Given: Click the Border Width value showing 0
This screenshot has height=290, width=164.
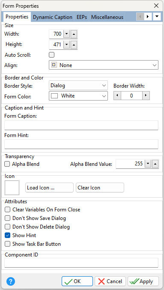Looking at the screenshot, I should pyautogui.click(x=131, y=96).
